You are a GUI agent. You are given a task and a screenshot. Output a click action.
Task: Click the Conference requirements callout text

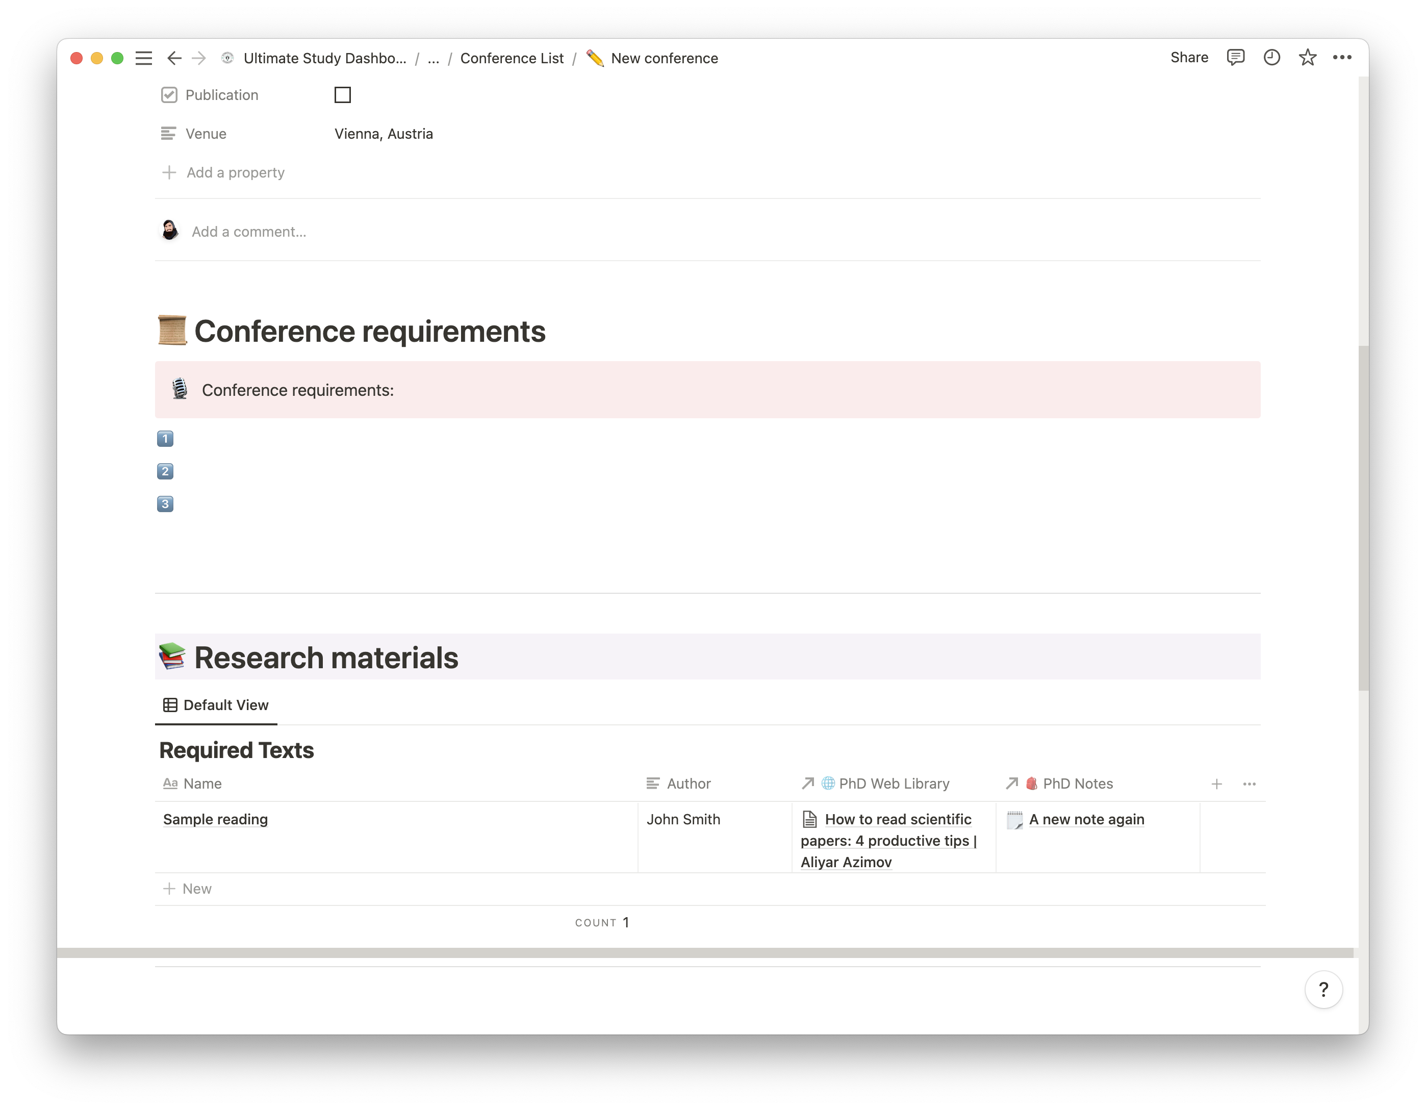(x=298, y=390)
